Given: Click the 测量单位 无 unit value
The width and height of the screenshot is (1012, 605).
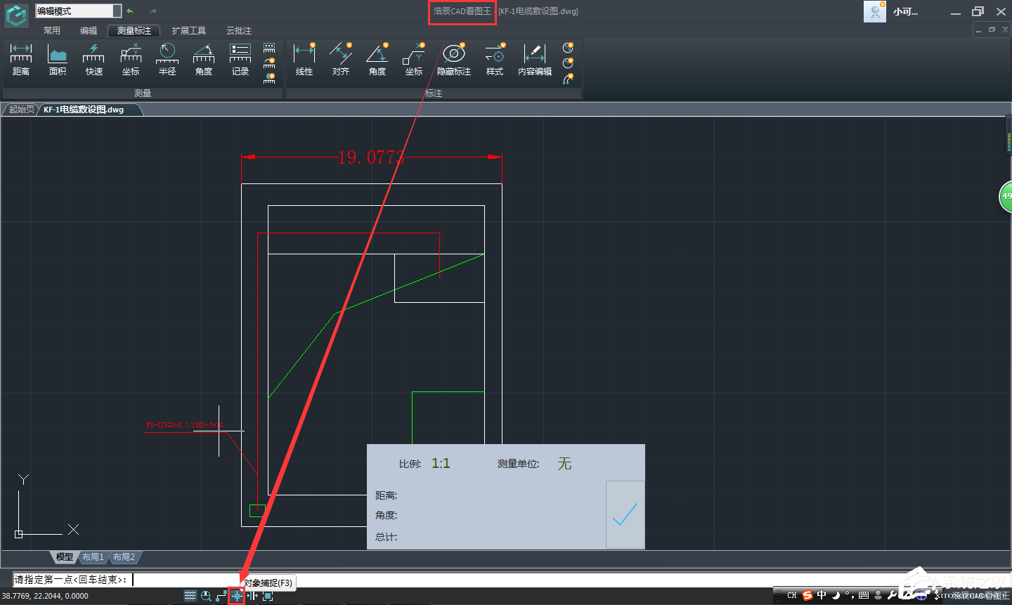Looking at the screenshot, I should [x=564, y=464].
